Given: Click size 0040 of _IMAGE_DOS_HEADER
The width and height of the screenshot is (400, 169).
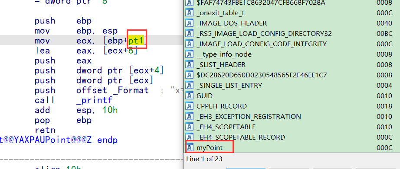Looking at the screenshot, I should [x=384, y=23].
